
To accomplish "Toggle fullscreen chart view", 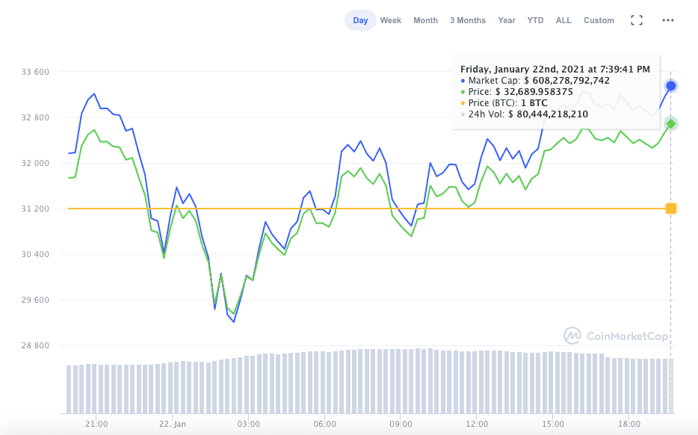I will tap(637, 20).
